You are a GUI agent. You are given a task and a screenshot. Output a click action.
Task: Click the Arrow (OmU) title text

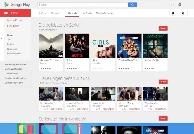click(x=152, y=60)
